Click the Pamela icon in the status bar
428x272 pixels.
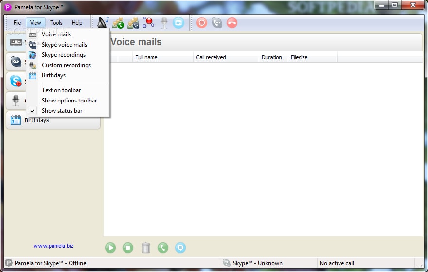pyautogui.click(x=9, y=263)
